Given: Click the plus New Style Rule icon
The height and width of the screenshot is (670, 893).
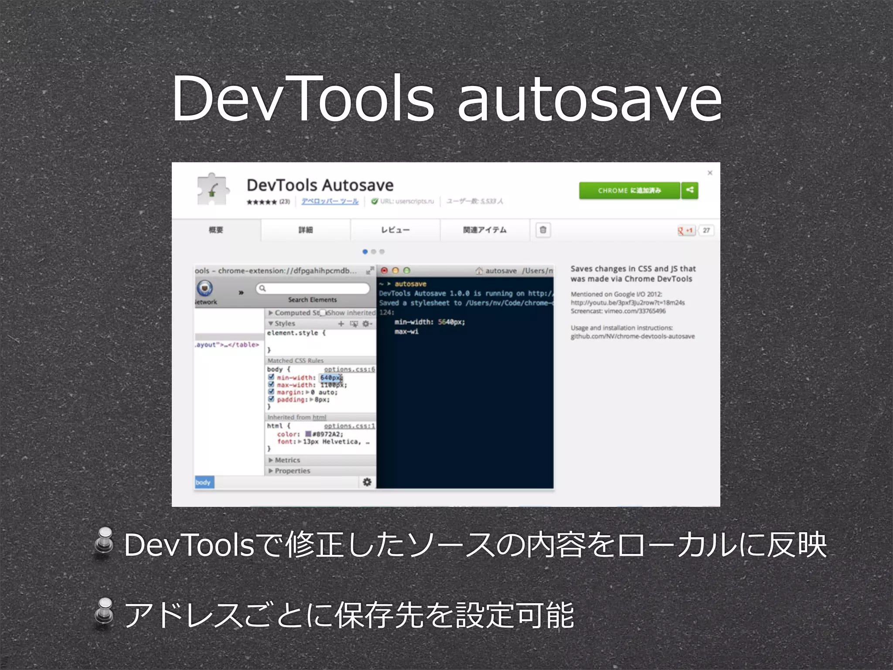Looking at the screenshot, I should [341, 323].
